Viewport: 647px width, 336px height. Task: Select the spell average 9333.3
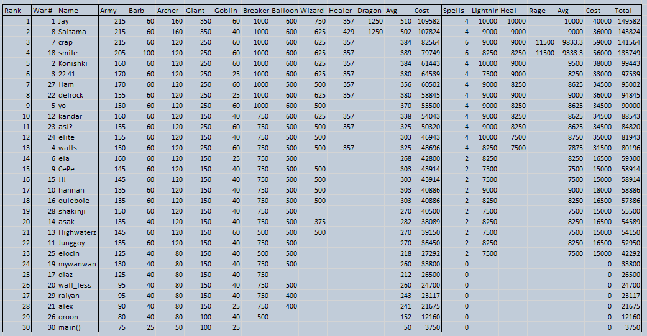(x=572, y=53)
